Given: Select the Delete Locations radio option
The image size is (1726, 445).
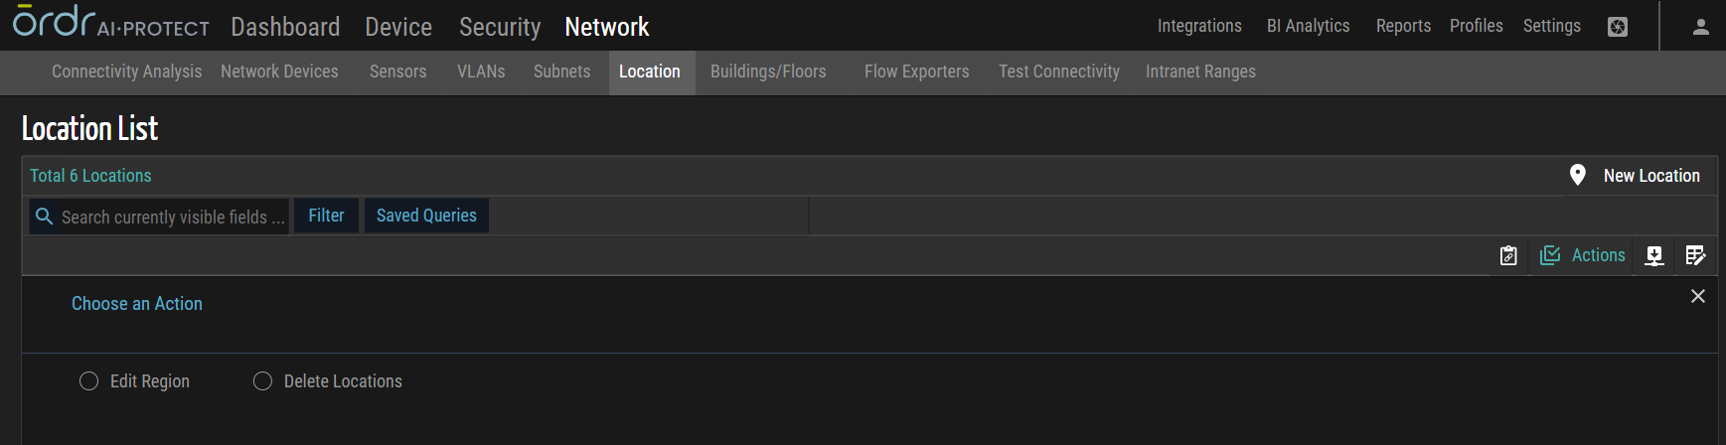Looking at the screenshot, I should (262, 381).
